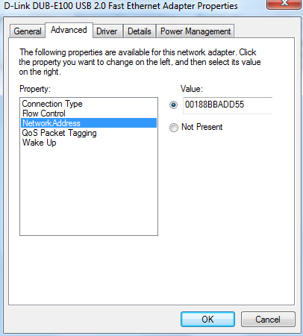Switch to the General tab

click(x=28, y=31)
